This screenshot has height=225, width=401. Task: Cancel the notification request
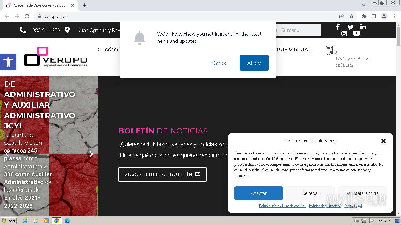(220, 63)
